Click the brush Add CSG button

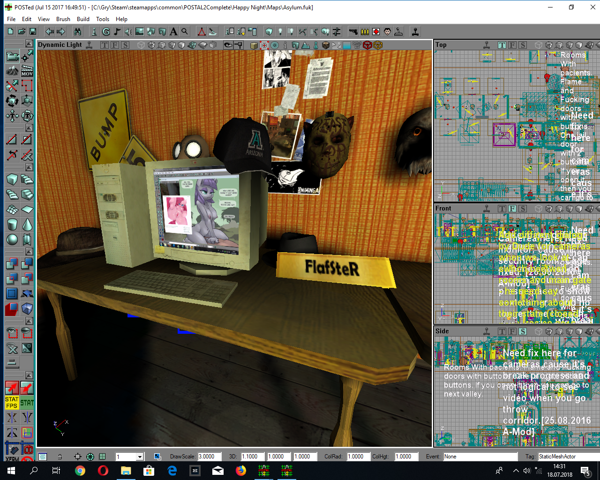pos(12,264)
